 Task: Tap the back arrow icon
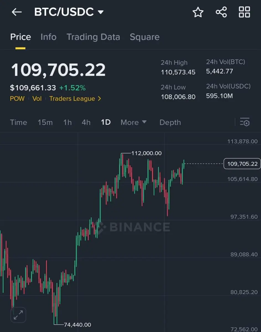(x=17, y=12)
